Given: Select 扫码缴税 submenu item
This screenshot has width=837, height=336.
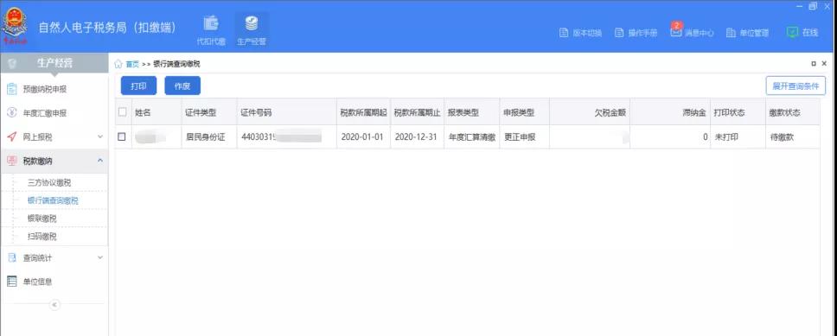Looking at the screenshot, I should coord(42,237).
